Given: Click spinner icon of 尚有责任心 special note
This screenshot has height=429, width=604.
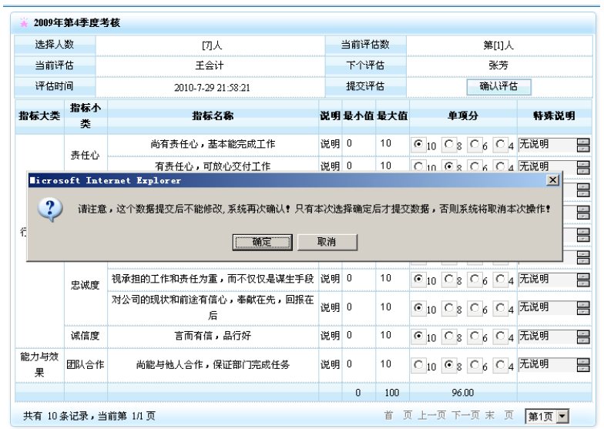Looking at the screenshot, I should coord(583,145).
